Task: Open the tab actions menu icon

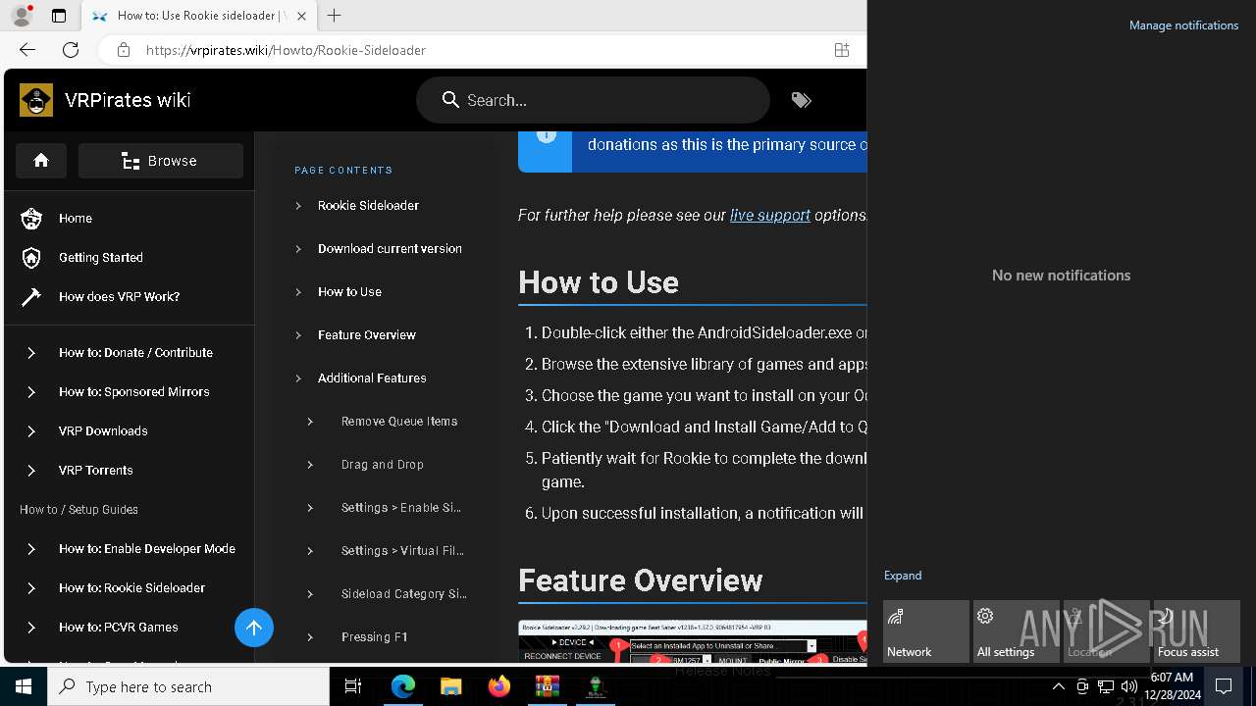Action: (x=59, y=16)
